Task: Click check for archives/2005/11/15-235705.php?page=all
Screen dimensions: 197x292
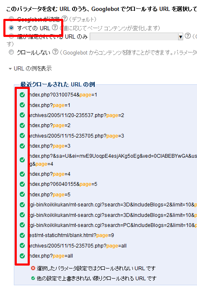Action: coord(22,245)
